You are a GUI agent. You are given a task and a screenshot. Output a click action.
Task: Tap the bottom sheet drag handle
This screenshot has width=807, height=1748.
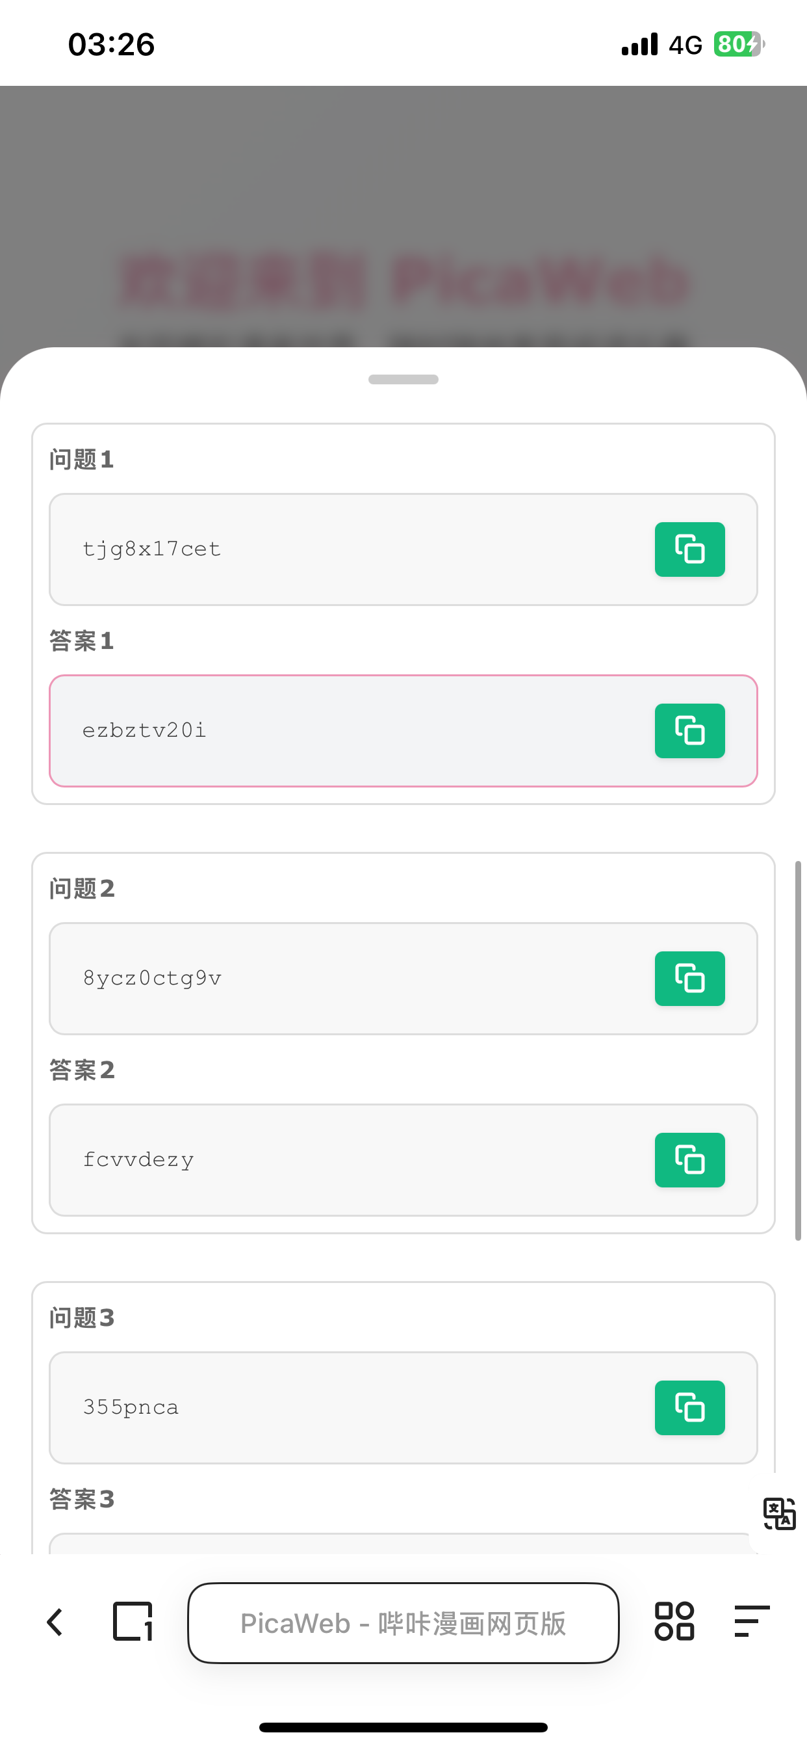tap(403, 379)
